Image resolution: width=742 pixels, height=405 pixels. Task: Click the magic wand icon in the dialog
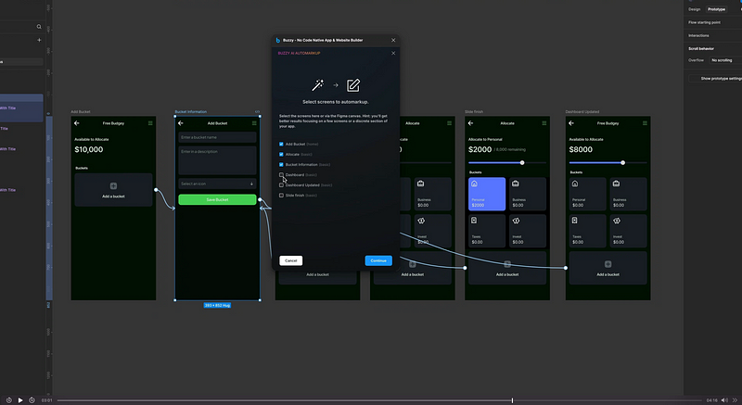pos(317,85)
